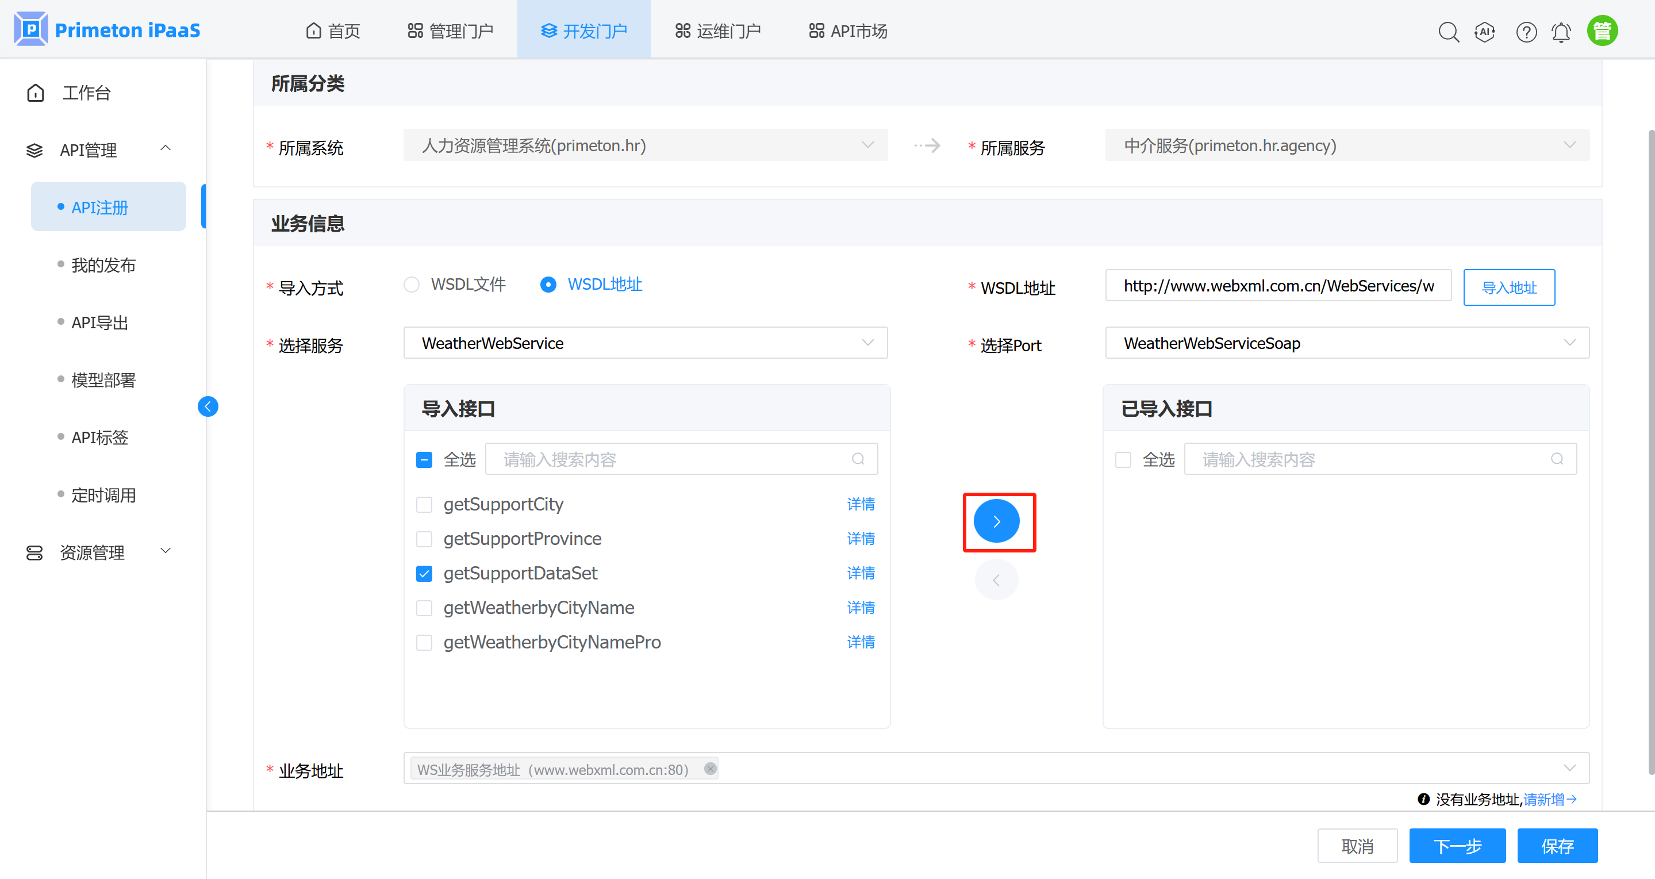Open notifications bell icon
The width and height of the screenshot is (1655, 879).
click(1561, 31)
